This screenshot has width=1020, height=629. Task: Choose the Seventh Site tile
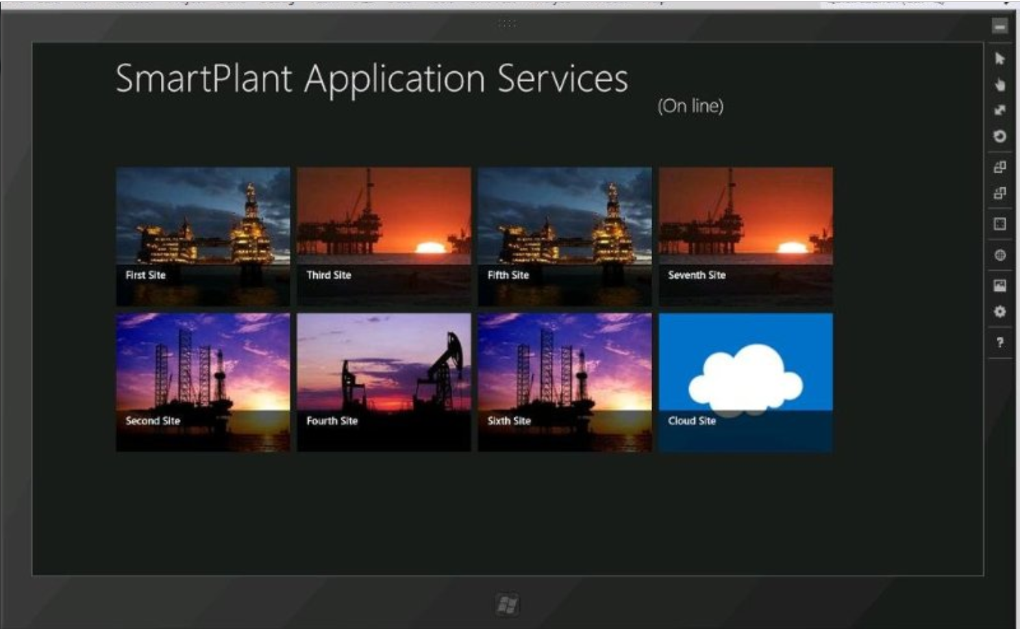pyautogui.click(x=745, y=237)
